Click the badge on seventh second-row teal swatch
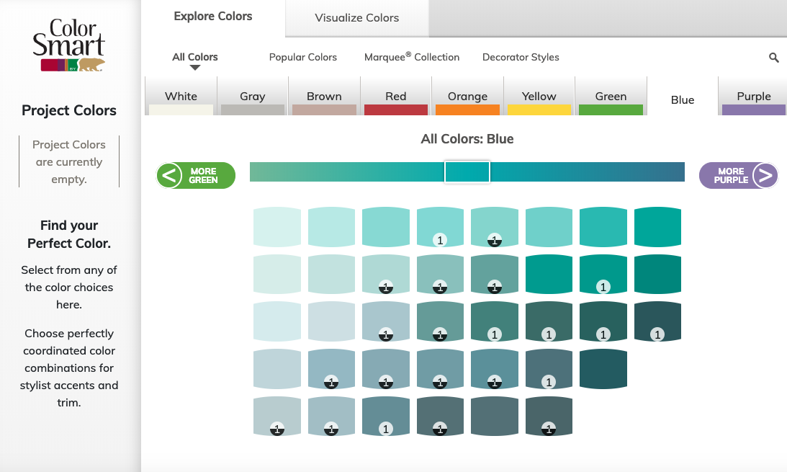This screenshot has width=787, height=472. pos(603,287)
